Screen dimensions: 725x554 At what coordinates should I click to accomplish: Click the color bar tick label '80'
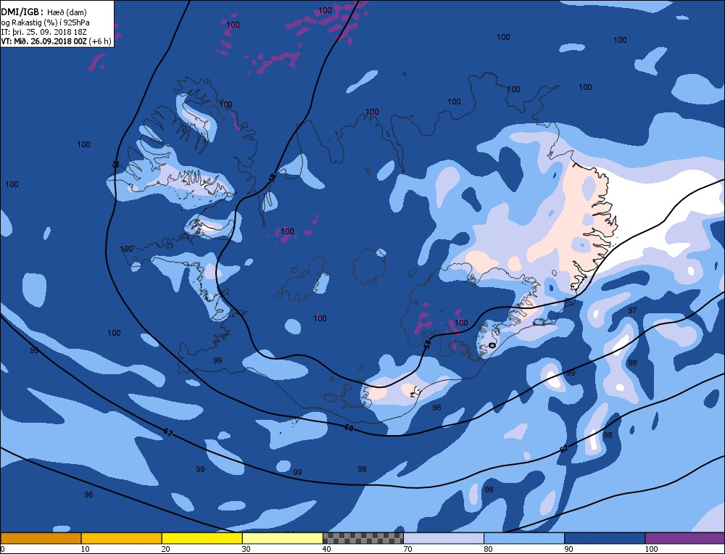point(488,549)
